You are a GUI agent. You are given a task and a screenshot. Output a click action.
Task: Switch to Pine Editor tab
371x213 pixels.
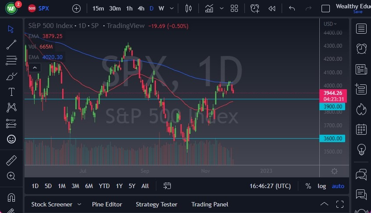[x=107, y=204]
